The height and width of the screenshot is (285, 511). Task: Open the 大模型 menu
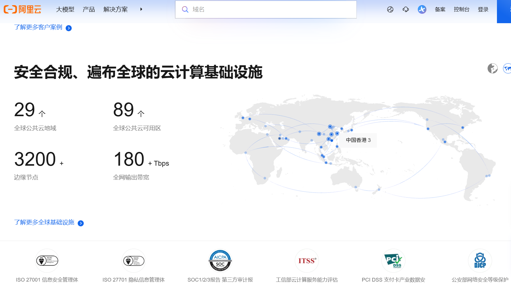click(65, 9)
